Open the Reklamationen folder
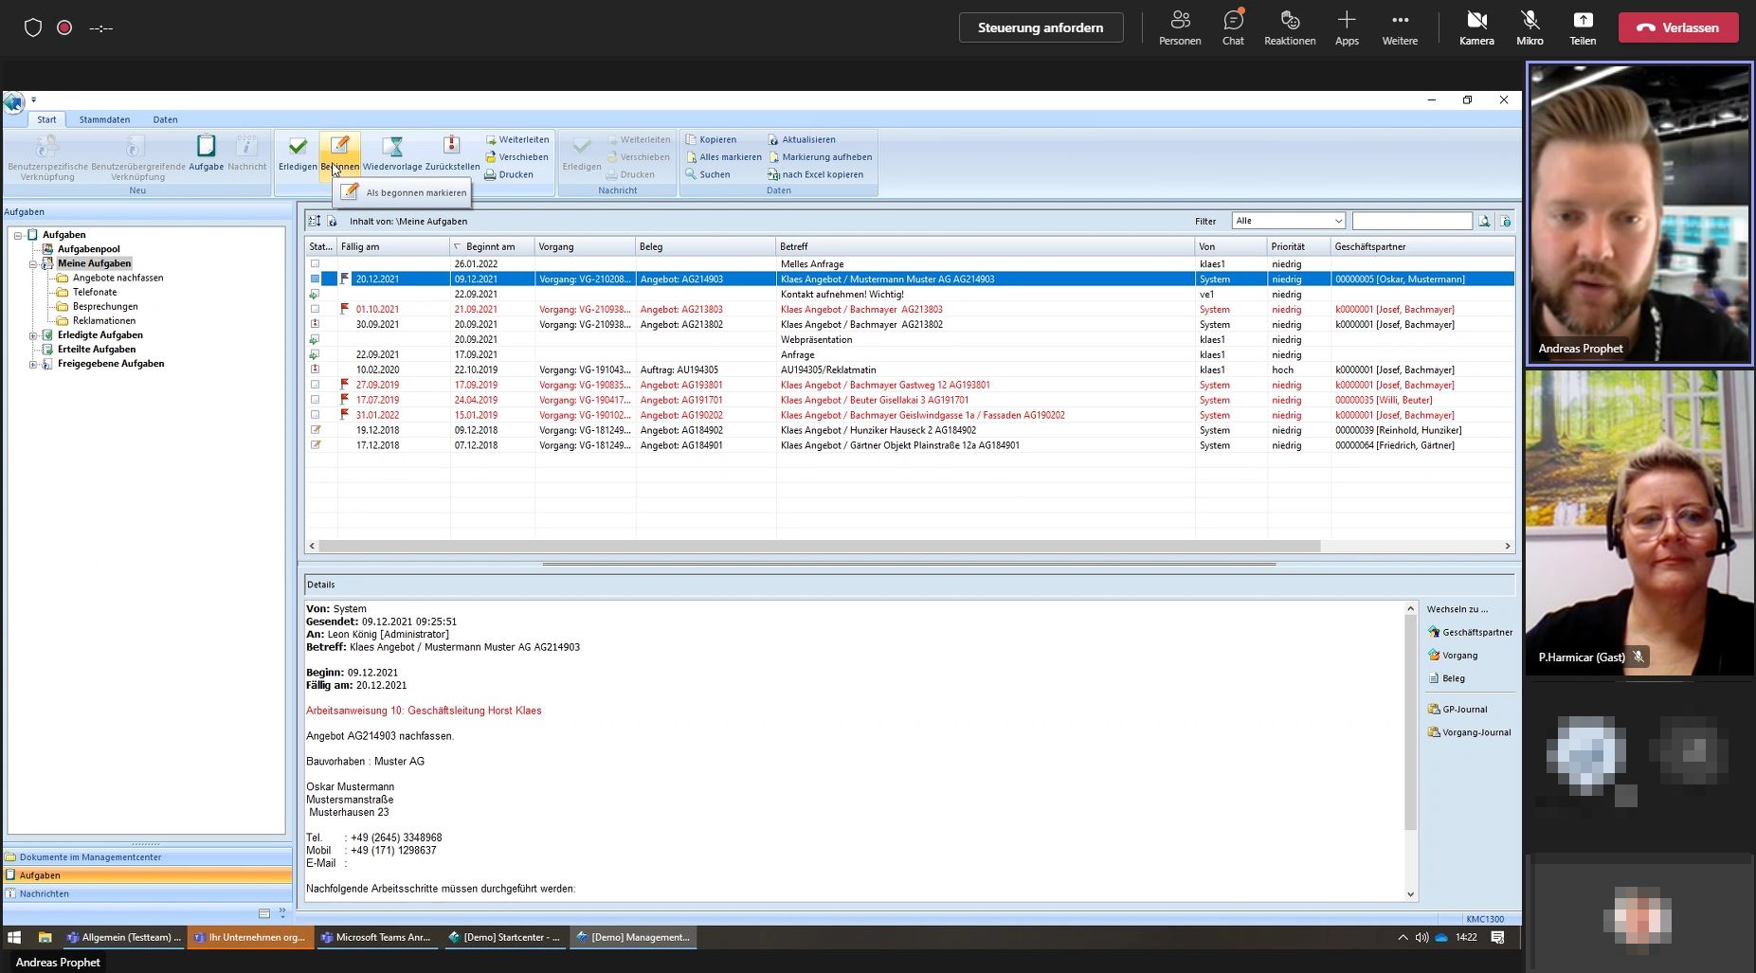The width and height of the screenshot is (1756, 973). 104,320
